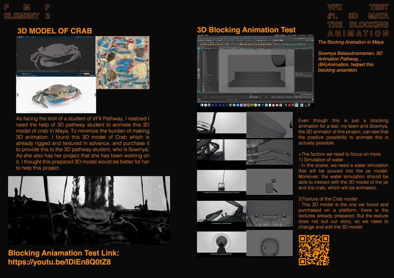Click the "2)Texture of the Crab model" line
The image size is (394, 278).
pyautogui.click(x=328, y=199)
